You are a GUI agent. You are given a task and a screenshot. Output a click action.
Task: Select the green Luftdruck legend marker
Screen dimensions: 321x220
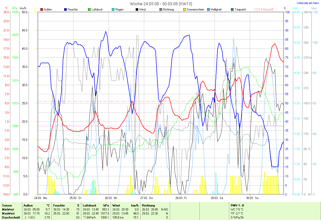(89, 9)
